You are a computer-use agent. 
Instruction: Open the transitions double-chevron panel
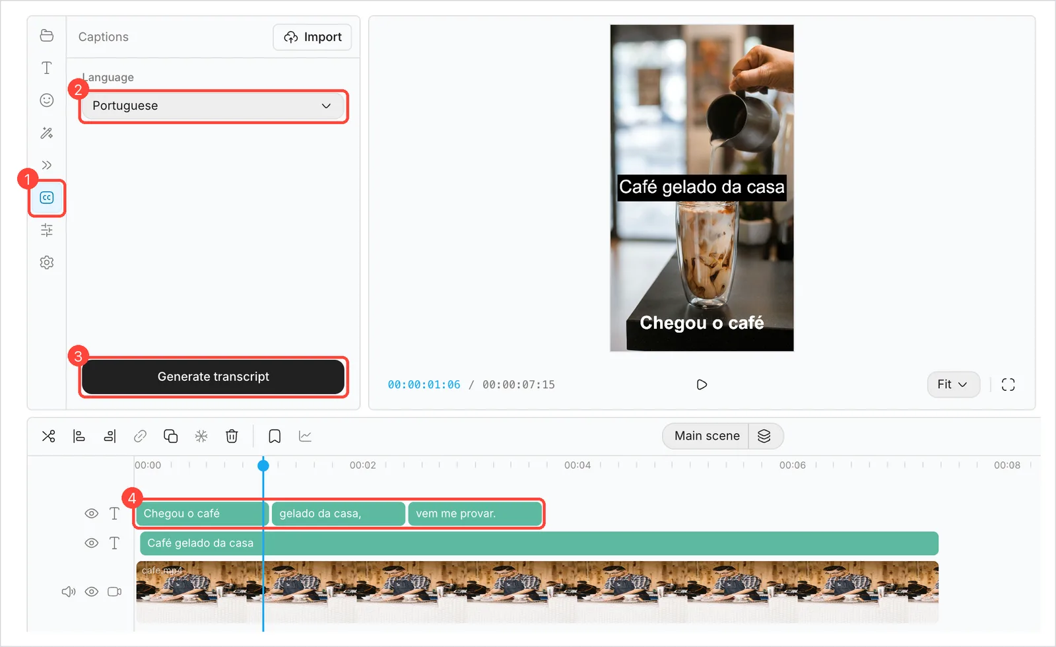click(x=47, y=165)
